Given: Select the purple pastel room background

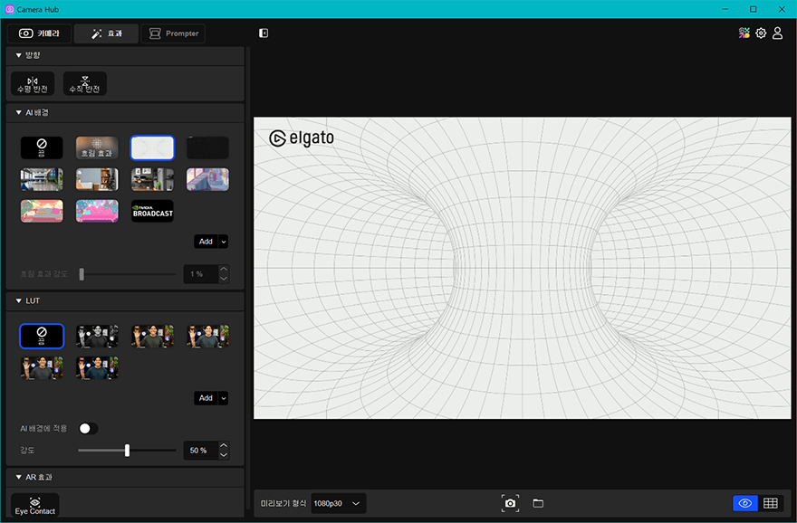Looking at the screenshot, I should (x=207, y=179).
